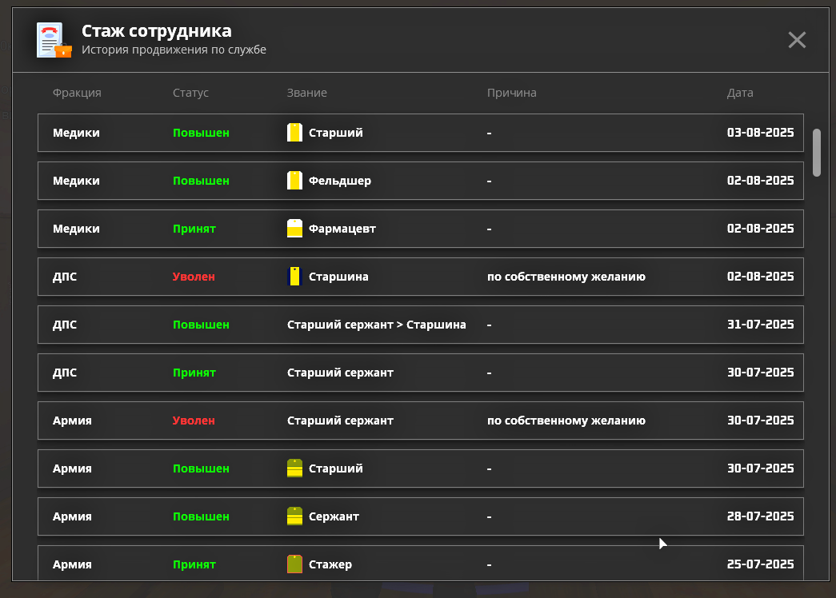Image resolution: width=836 pixels, height=598 pixels.
Task: Click Армия in the Сержант row
Action: (x=72, y=516)
